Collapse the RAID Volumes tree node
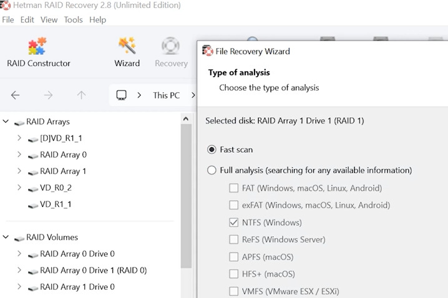The width and height of the screenshot is (448, 298). [6, 237]
